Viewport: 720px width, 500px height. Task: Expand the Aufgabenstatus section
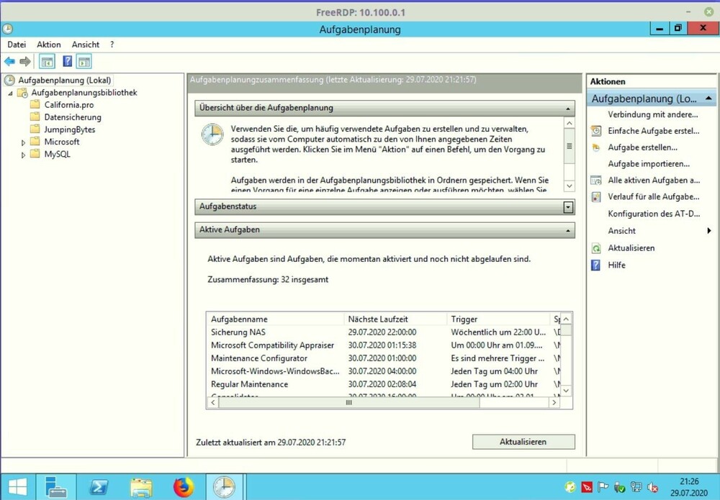pos(568,207)
